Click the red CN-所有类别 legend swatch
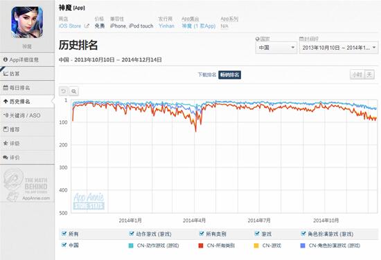 tap(201, 245)
